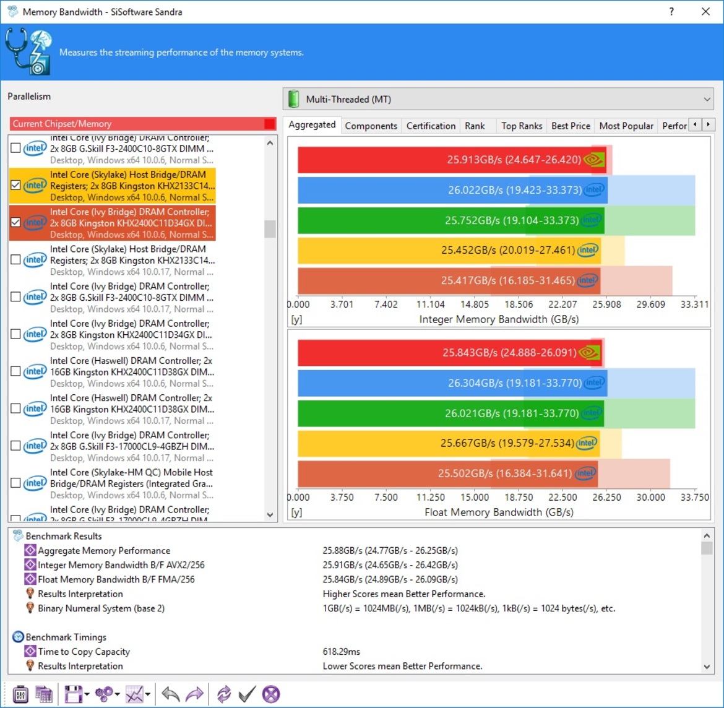Viewport: 724px width, 708px height.
Task: Click the yellow 25.667GB/s float bandwidth bar
Action: [449, 443]
